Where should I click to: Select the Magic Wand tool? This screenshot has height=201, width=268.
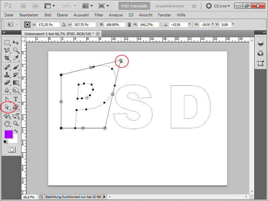tap(16, 50)
